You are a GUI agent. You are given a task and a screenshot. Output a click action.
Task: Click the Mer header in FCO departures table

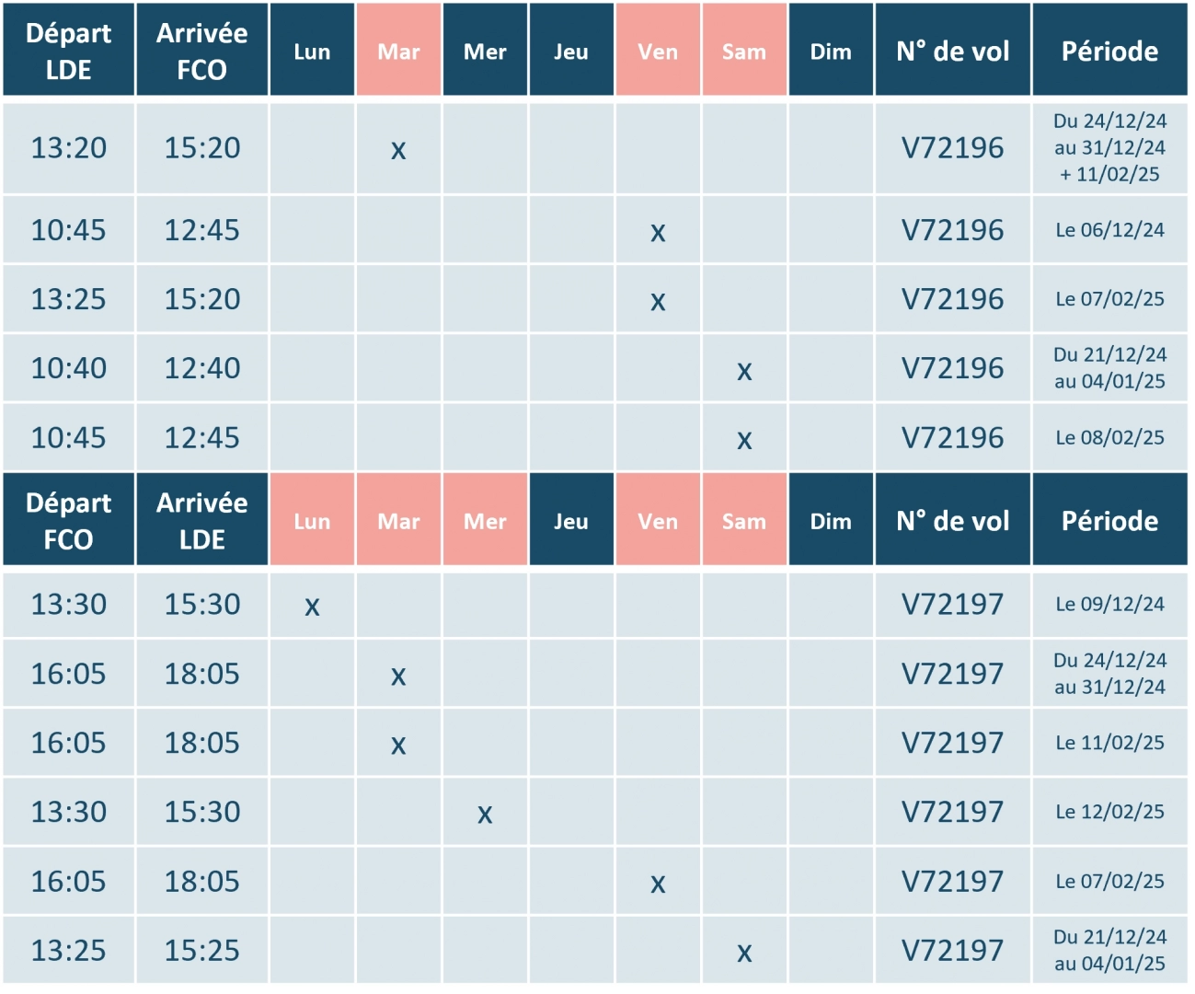(x=485, y=519)
